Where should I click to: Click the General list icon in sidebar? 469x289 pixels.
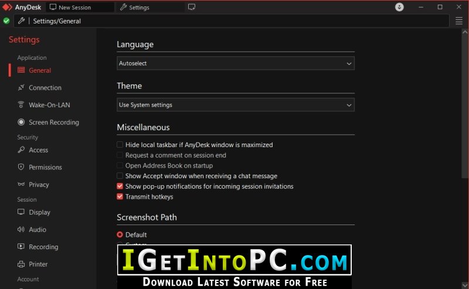point(21,70)
